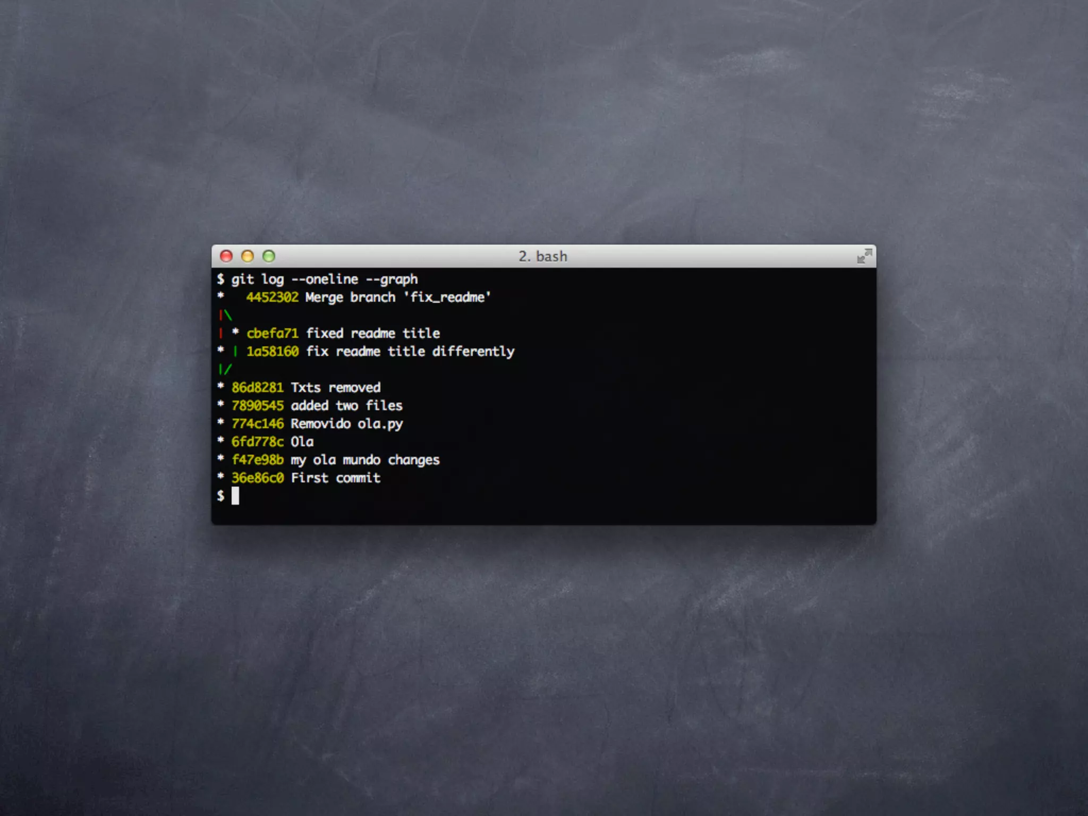The image size is (1088, 816).
Task: Click the '2. bash' window title
Action: pos(543,256)
